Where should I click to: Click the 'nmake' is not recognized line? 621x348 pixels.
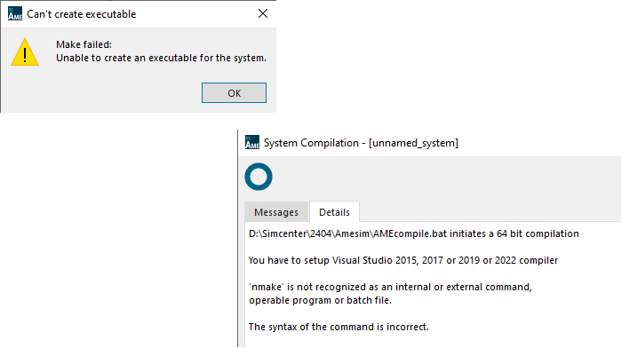390,287
